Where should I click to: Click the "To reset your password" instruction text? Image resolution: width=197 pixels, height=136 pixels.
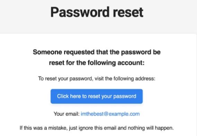click(x=65, y=79)
